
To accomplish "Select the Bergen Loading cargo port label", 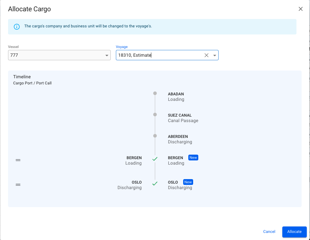I will click(134, 160).
